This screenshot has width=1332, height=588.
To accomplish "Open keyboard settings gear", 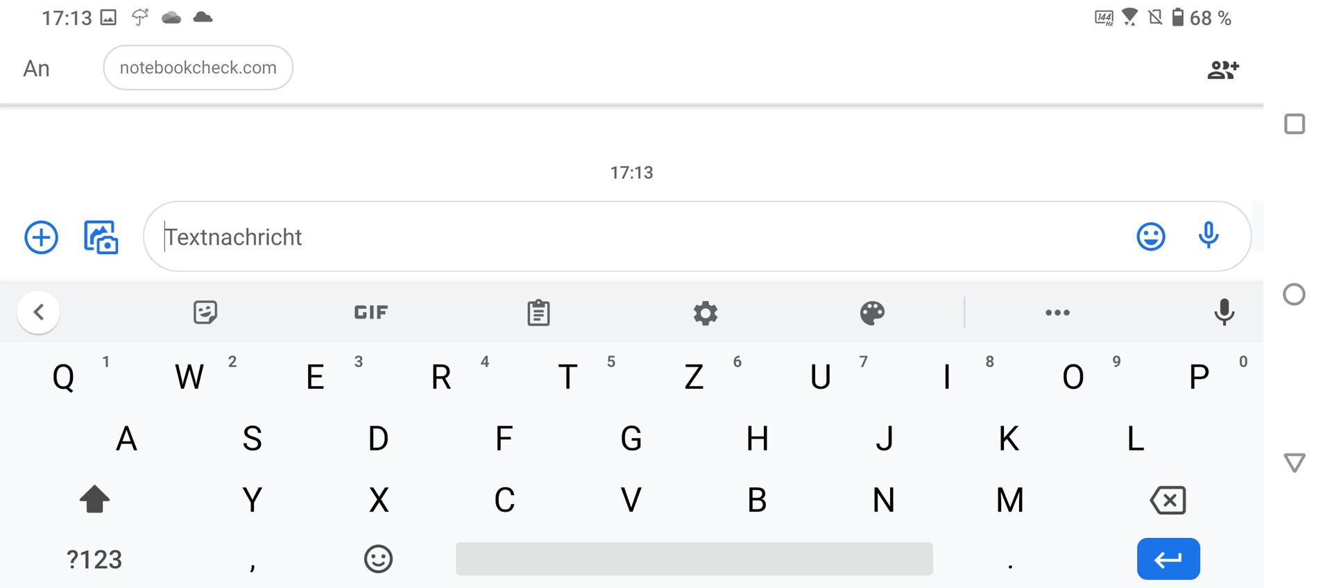I will pyautogui.click(x=706, y=313).
